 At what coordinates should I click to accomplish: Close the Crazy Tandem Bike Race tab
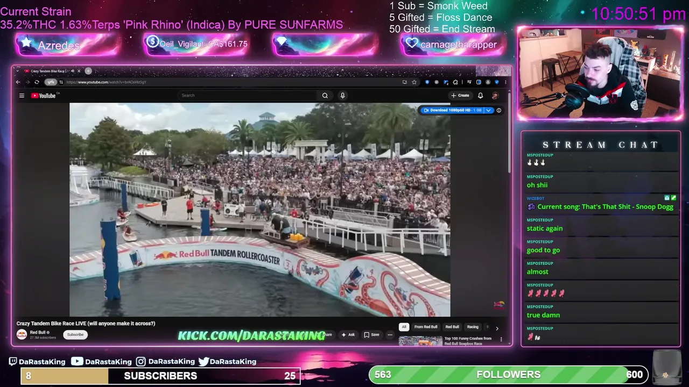pyautogui.click(x=79, y=71)
